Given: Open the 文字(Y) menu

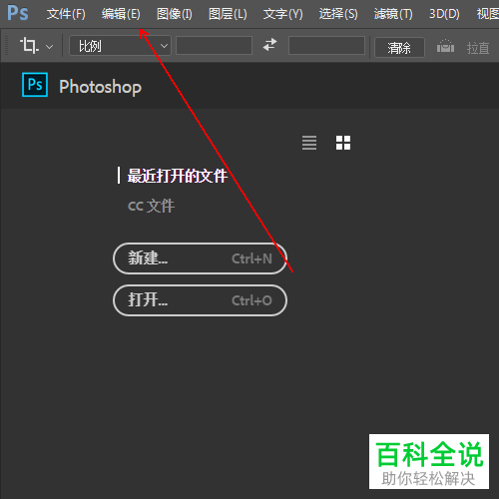Looking at the screenshot, I should click(282, 14).
